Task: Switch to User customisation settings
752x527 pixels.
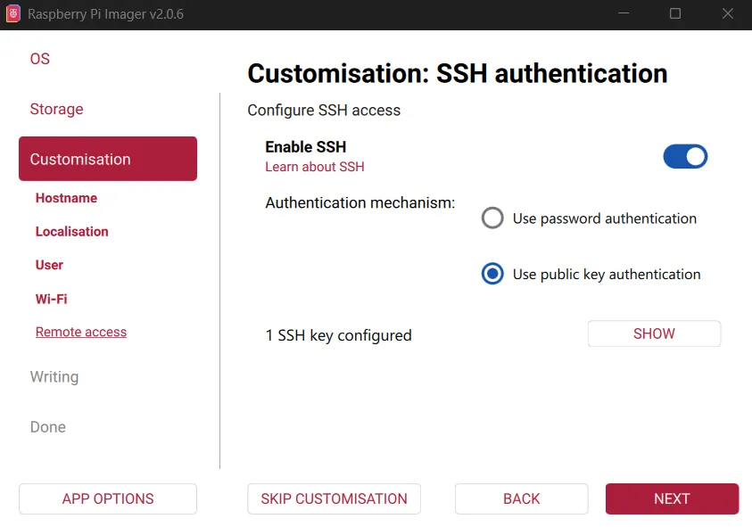Action: [x=49, y=265]
